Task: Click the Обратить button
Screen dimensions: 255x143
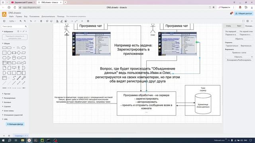Action: pyautogui.click(x=239, y=39)
